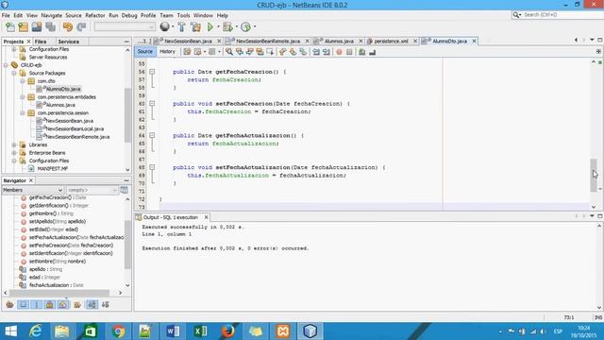The height and width of the screenshot is (340, 604).
Task: Toggle bookmark icon in editor toolbar
Action: click(x=303, y=52)
